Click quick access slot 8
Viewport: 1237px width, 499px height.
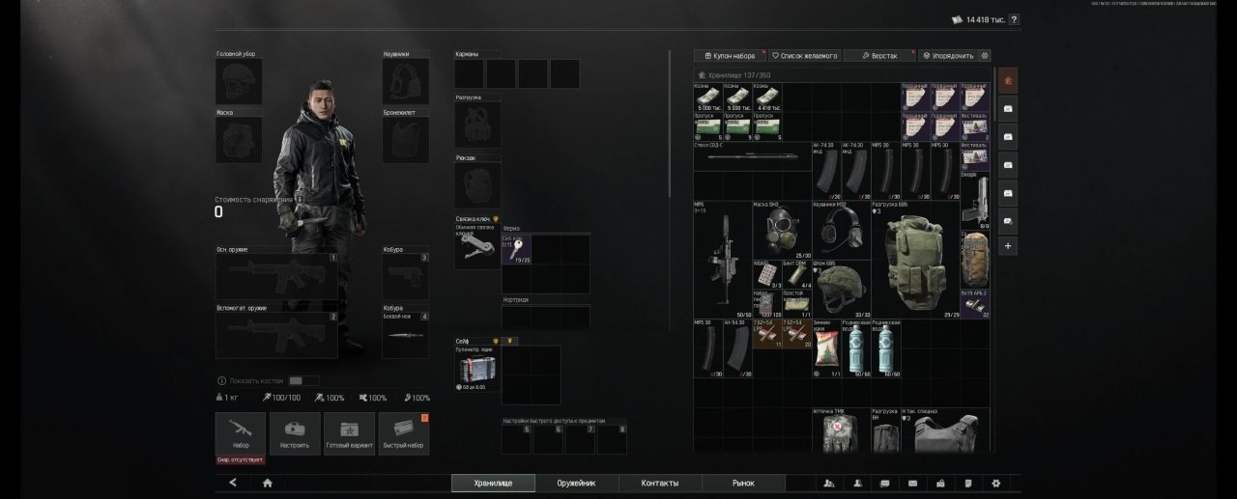[x=612, y=439]
